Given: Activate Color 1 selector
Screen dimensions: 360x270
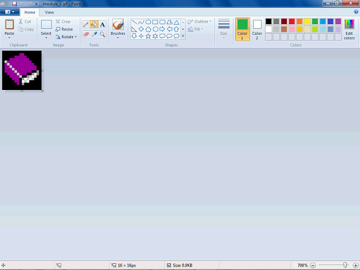Looking at the screenshot, I should pyautogui.click(x=242, y=29).
